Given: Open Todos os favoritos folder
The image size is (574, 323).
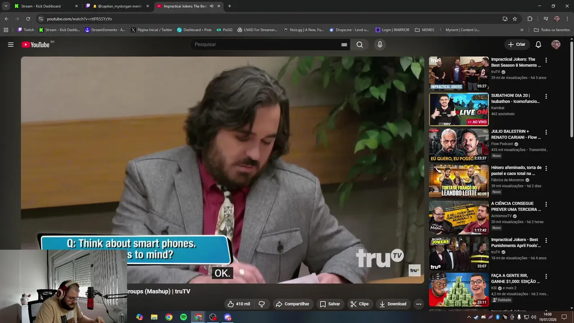Looking at the screenshot, I should [x=552, y=30].
